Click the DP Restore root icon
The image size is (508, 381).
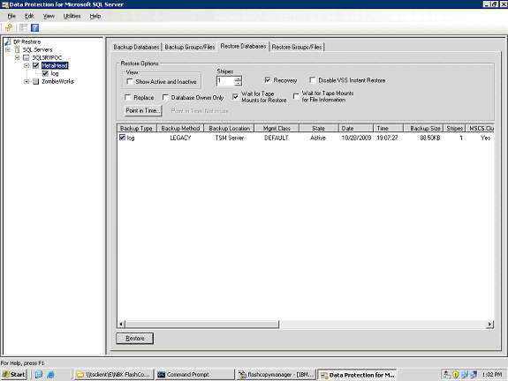click(8, 41)
